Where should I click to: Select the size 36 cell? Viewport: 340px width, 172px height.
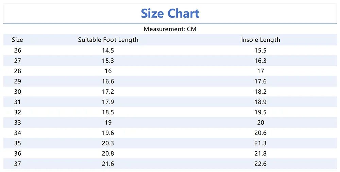click(x=17, y=154)
